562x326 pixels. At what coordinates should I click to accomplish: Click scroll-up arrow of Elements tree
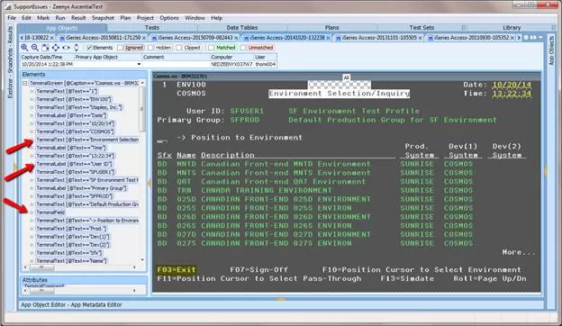[142, 83]
